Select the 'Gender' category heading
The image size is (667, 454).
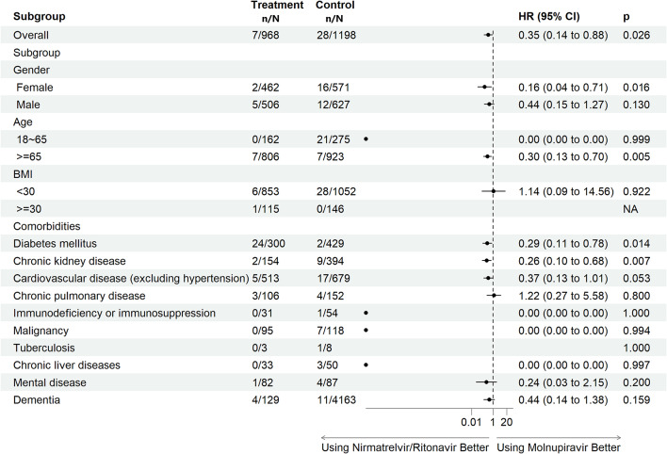(31, 70)
